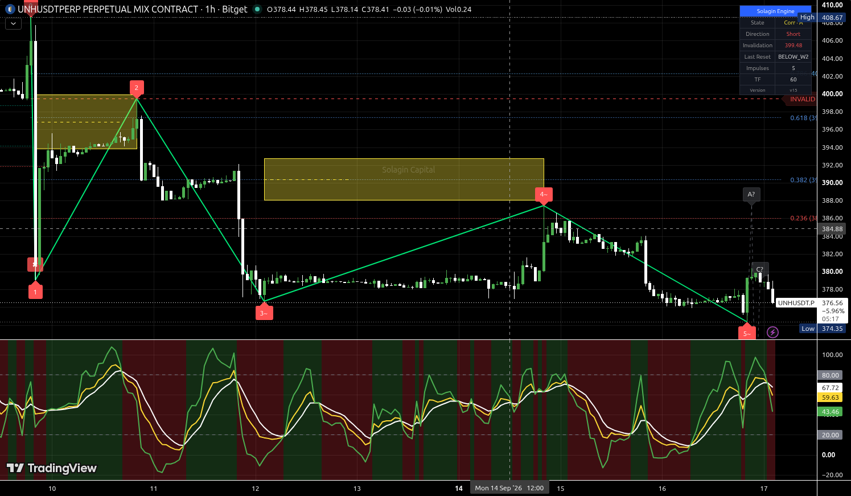Click the Direction value Short

tap(794, 34)
